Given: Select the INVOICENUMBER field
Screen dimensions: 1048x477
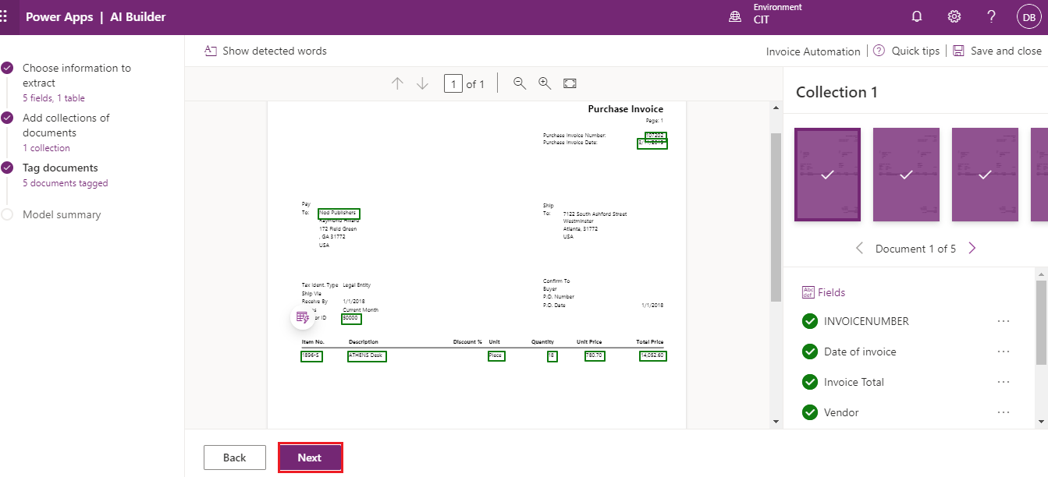Looking at the screenshot, I should tap(866, 321).
